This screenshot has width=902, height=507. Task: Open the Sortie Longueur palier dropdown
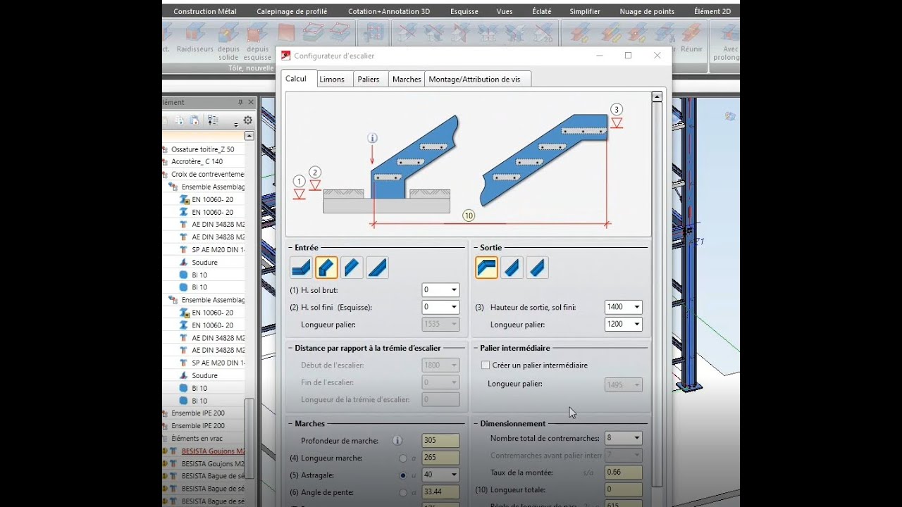click(637, 325)
